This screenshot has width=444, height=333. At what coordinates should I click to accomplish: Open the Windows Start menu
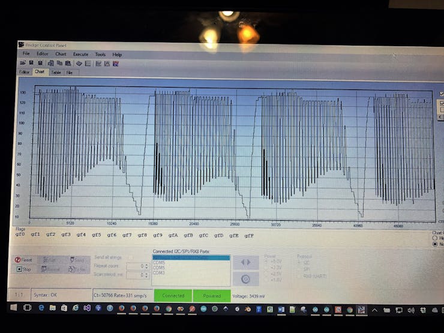(x=13, y=308)
